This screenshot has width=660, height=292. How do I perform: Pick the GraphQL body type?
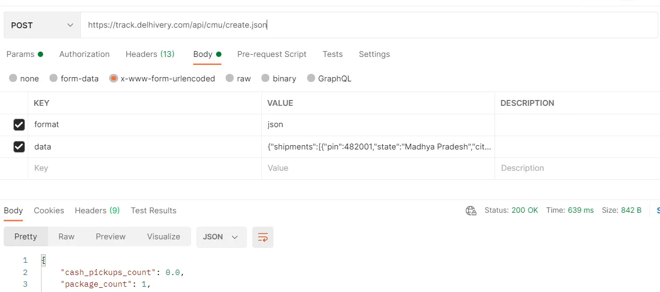(x=311, y=78)
